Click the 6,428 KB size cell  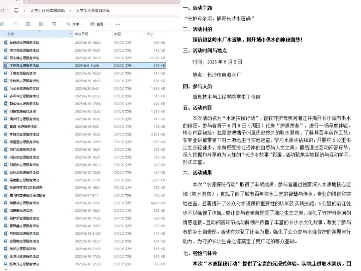point(158,203)
